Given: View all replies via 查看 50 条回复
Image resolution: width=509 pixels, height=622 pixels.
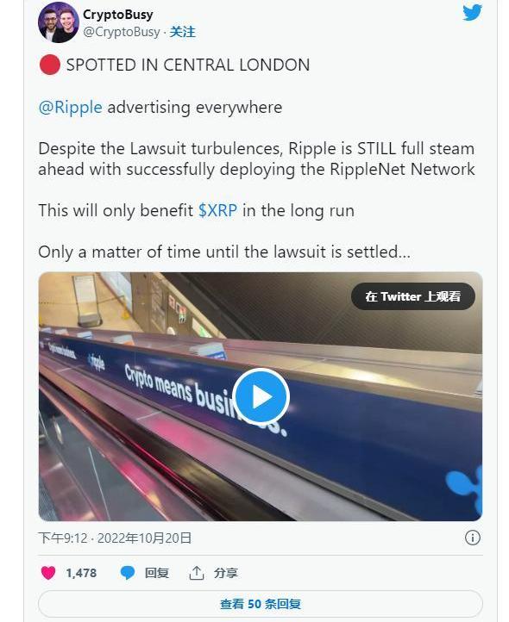Looking at the screenshot, I should click(x=261, y=604).
